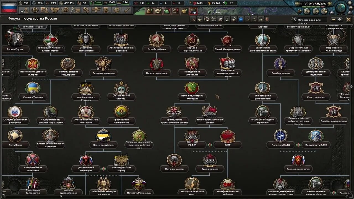Select the Сильная Украина focus
354x199 pixels.
[x=33, y=91]
